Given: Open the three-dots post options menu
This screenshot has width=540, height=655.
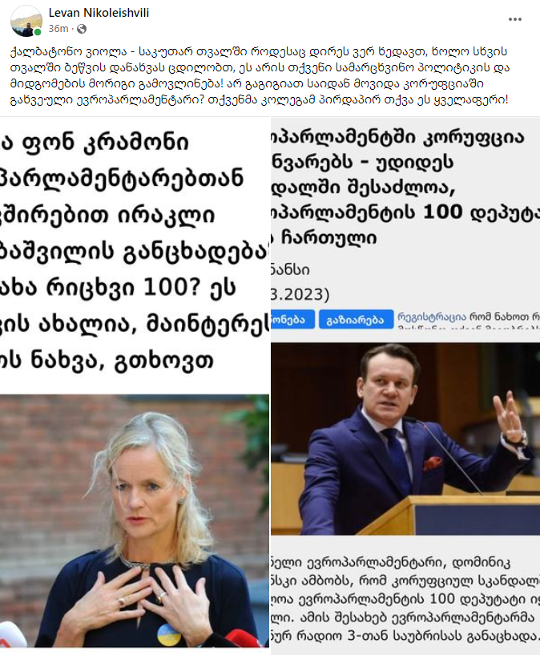Looking at the screenshot, I should (514, 19).
